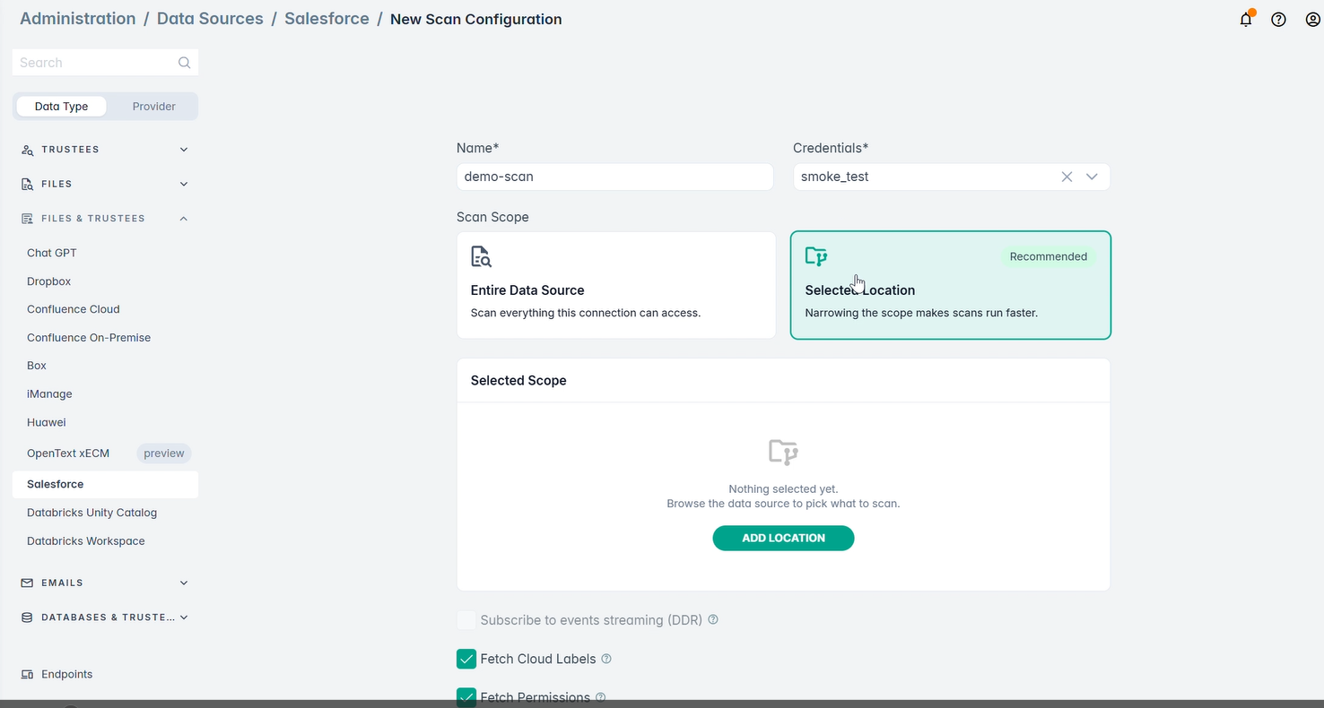The width and height of the screenshot is (1324, 708).
Task: Expand the Trustees section chevron
Action: click(184, 150)
